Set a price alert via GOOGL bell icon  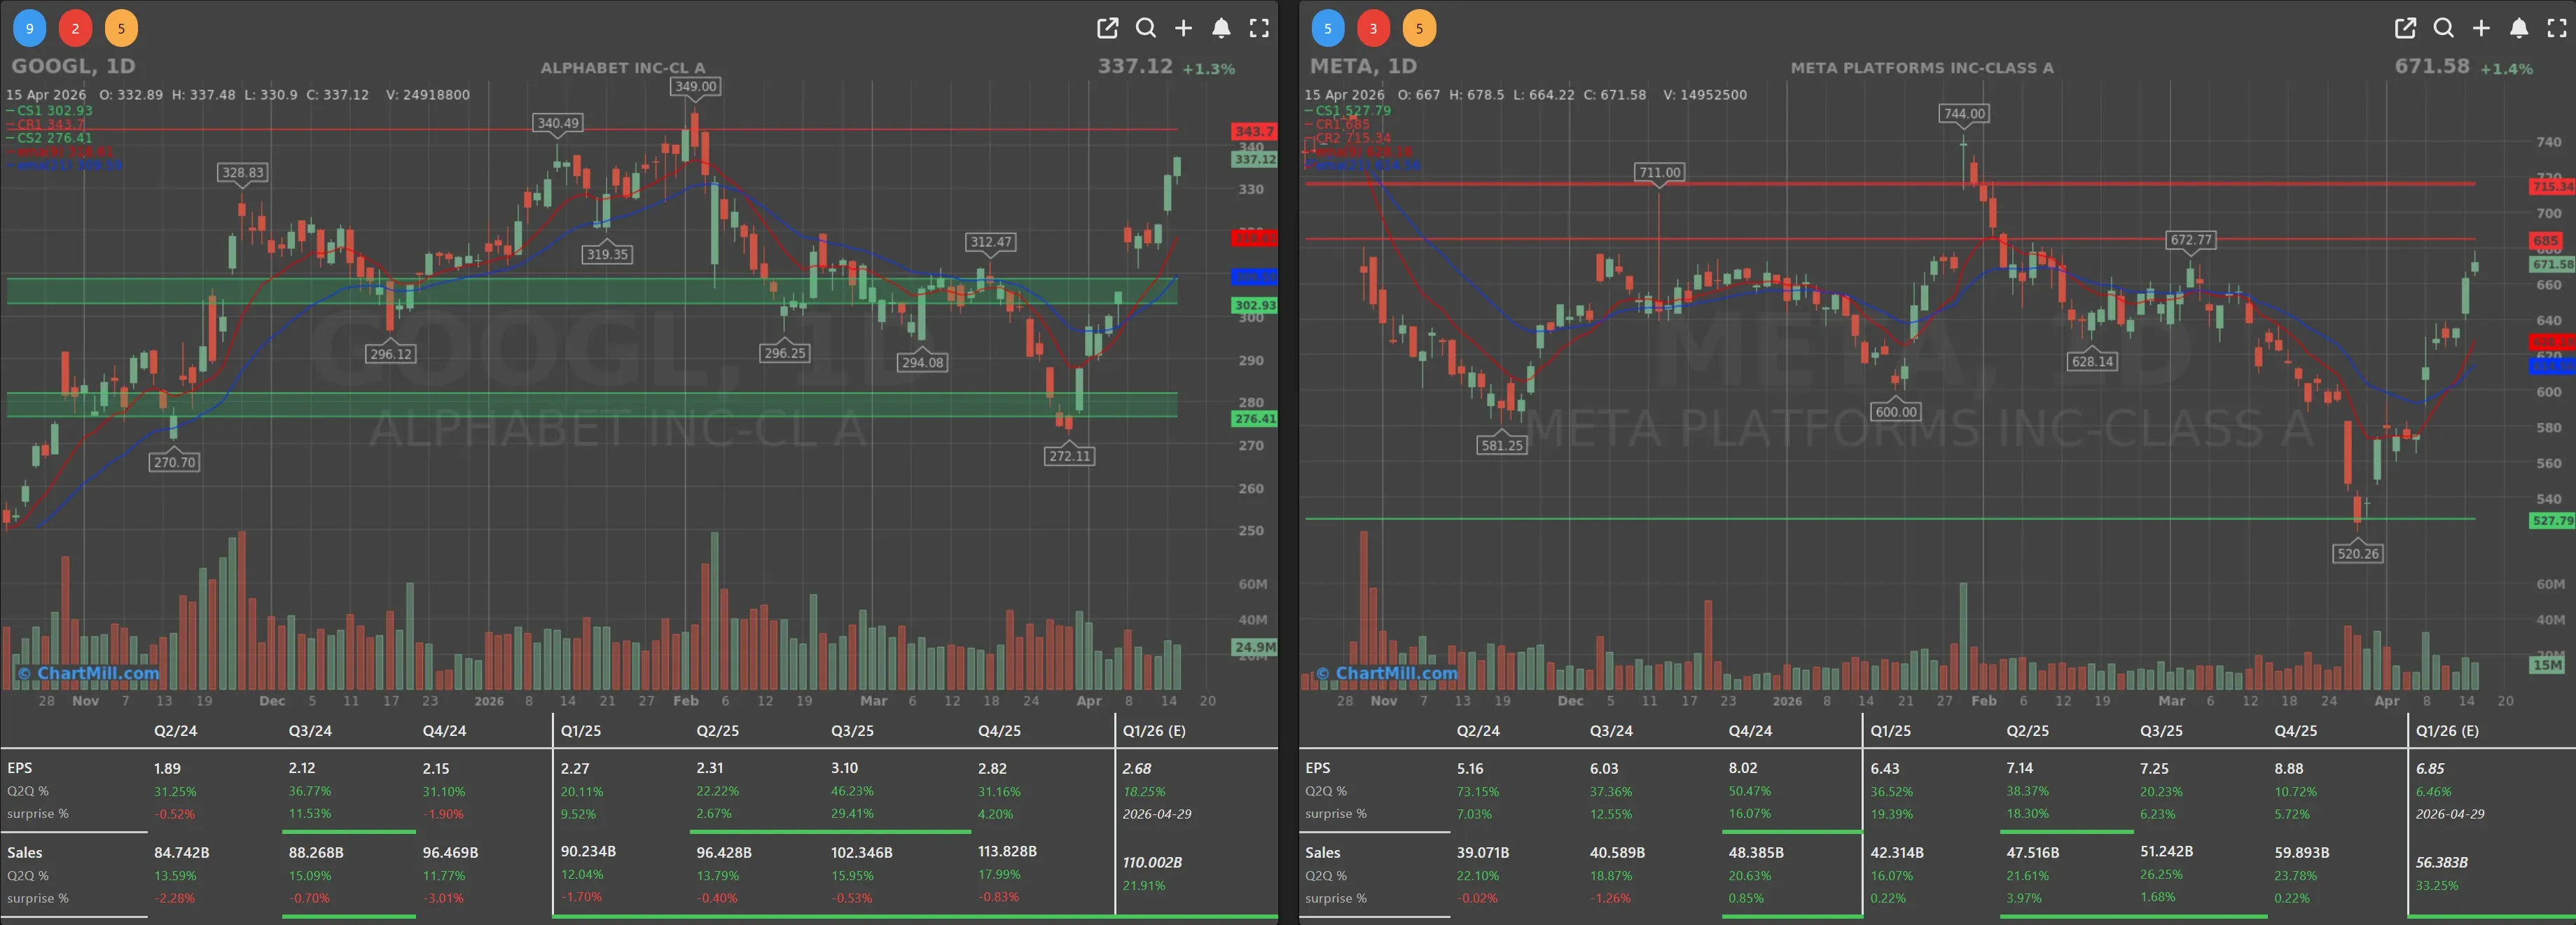[x=1221, y=28]
